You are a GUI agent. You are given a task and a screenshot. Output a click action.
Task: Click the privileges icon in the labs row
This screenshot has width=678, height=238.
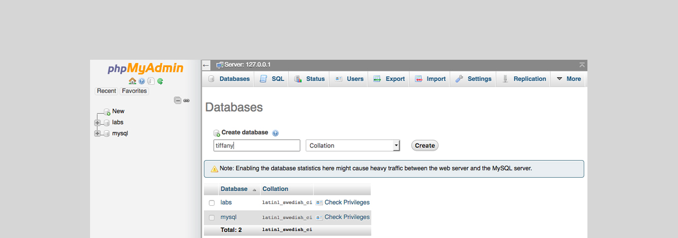[x=319, y=203]
